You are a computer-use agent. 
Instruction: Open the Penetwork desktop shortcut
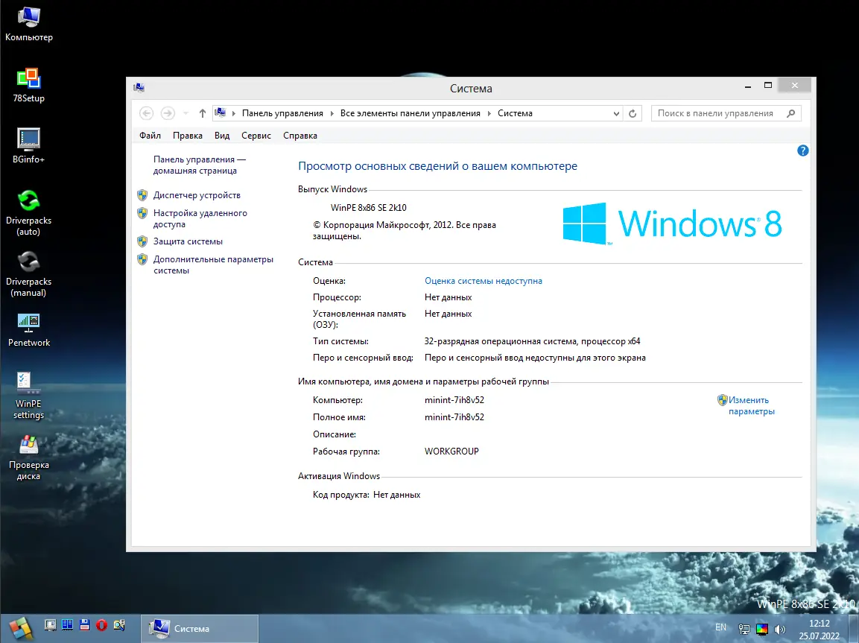click(28, 330)
